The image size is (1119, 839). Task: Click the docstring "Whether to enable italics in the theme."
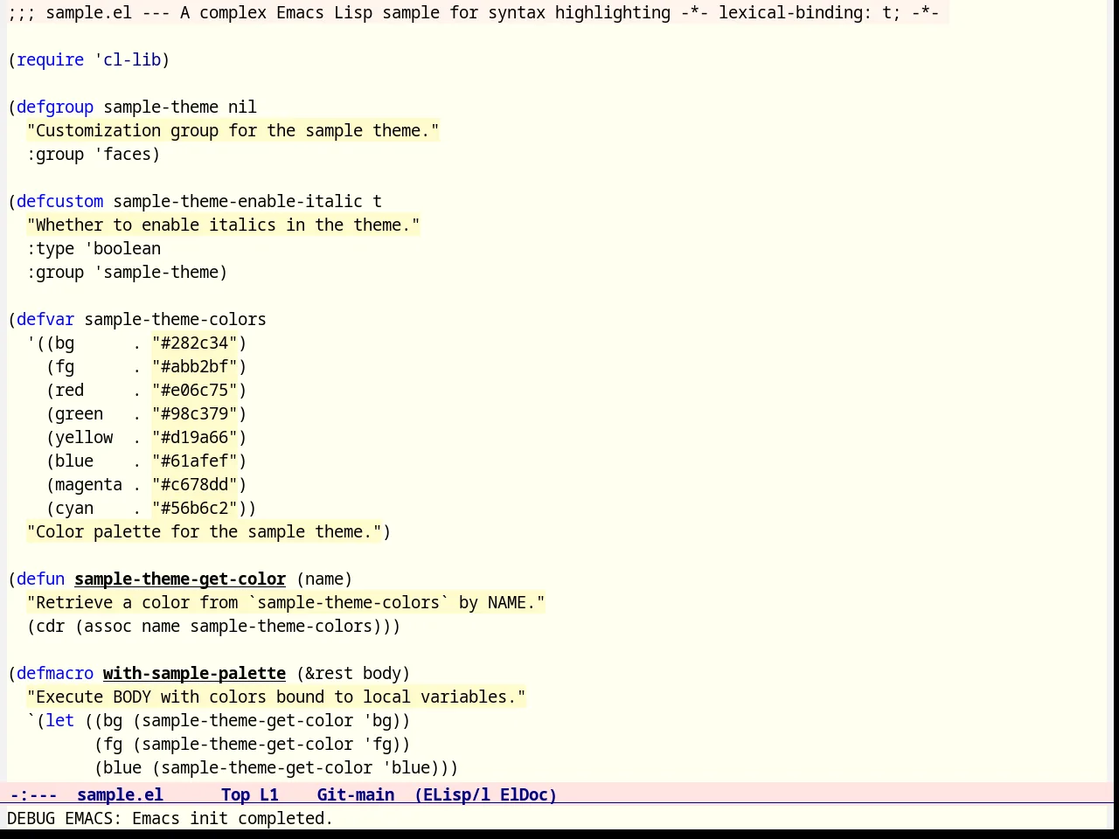pos(223,225)
